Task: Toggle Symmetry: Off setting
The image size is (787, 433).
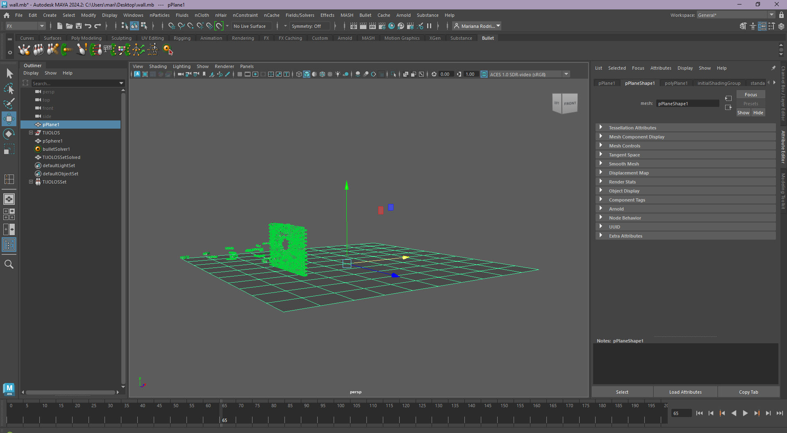Action: coord(306,26)
